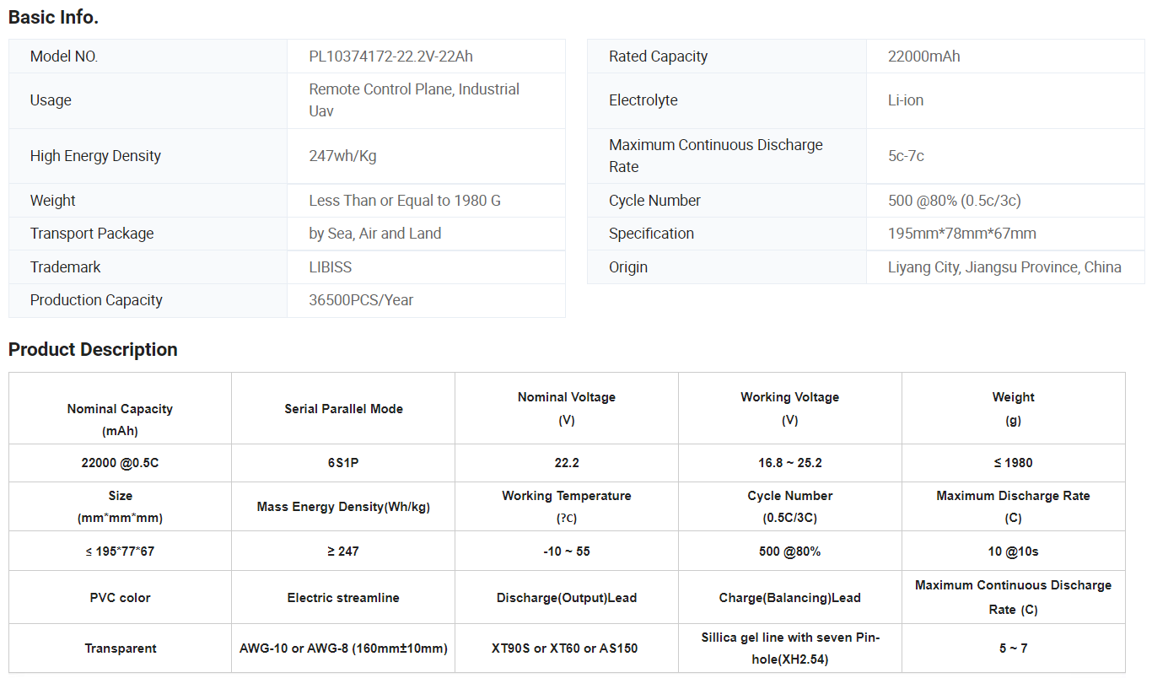Click the Product Description heading
Screen dimensions: 1152x678
[x=93, y=350]
